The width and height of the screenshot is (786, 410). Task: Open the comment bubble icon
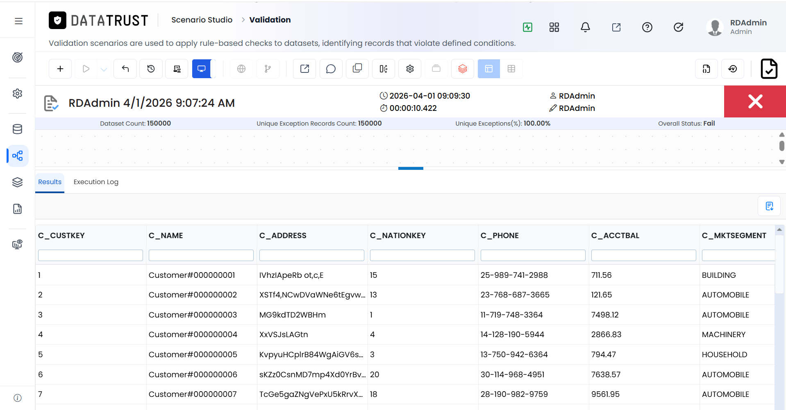tap(331, 69)
